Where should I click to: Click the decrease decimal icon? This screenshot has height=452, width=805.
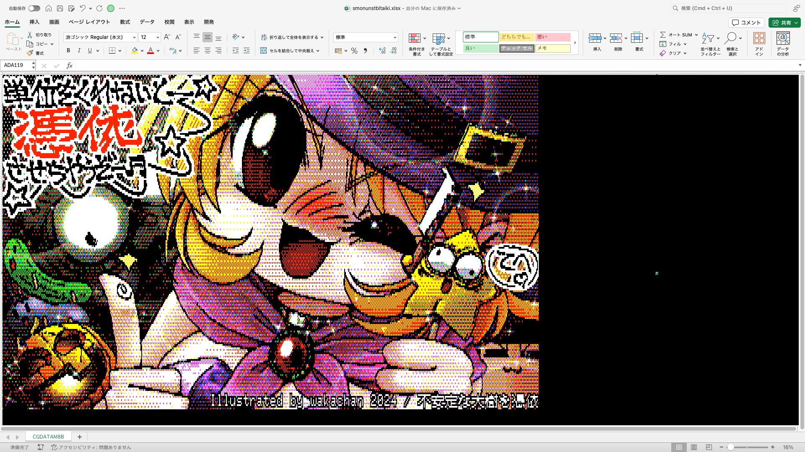click(393, 51)
